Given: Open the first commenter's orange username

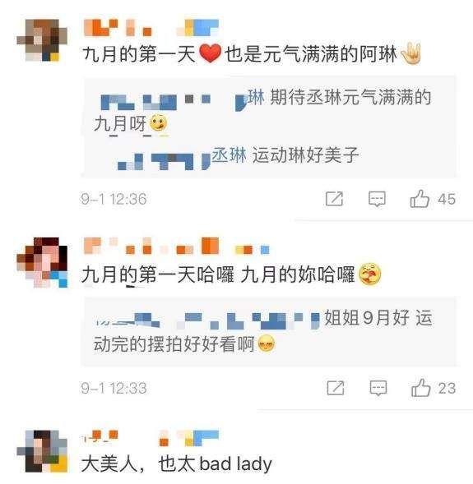Looking at the screenshot, I should (x=118, y=27).
